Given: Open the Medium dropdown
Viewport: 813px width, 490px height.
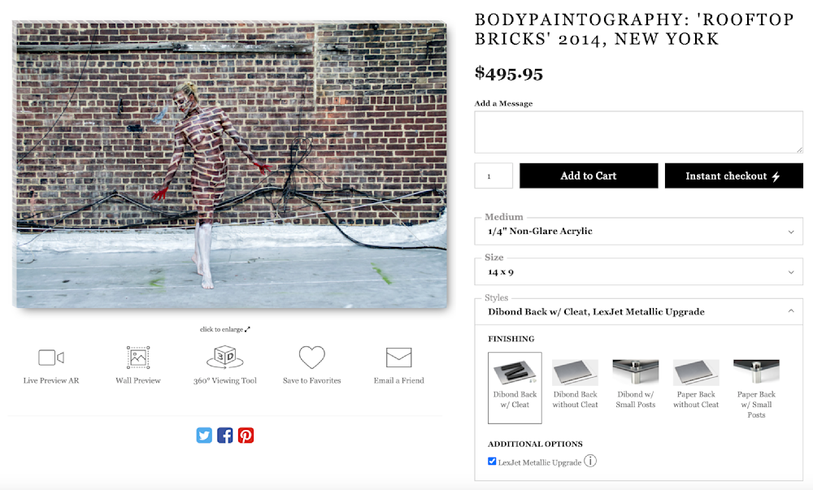Looking at the screenshot, I should point(638,232).
